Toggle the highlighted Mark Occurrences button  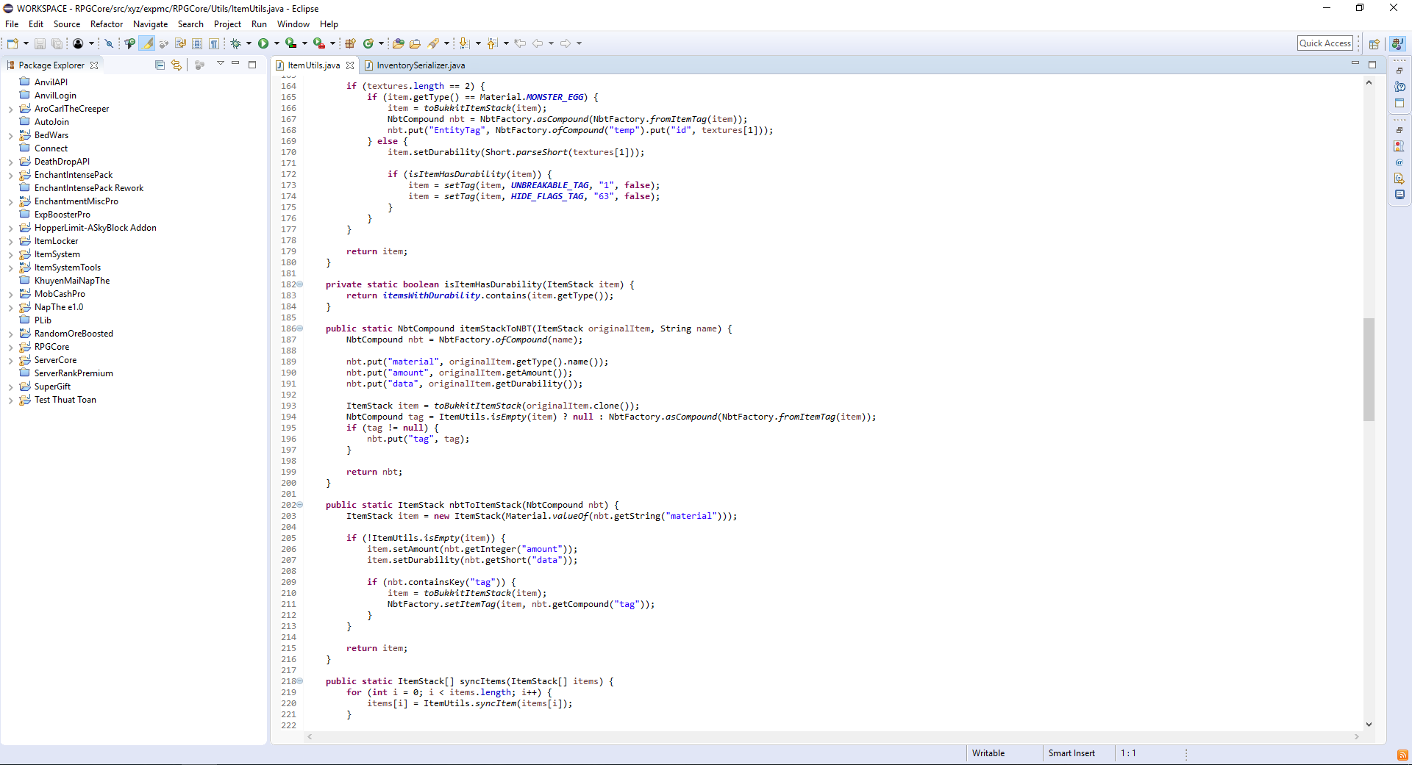coord(148,43)
